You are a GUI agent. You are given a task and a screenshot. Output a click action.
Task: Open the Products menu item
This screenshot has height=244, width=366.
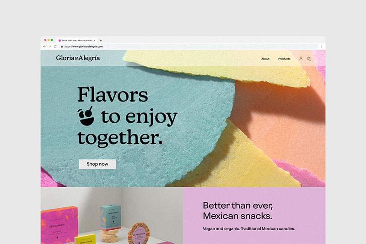pos(284,59)
